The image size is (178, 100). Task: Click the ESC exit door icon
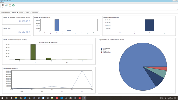click(x=3, y=5)
